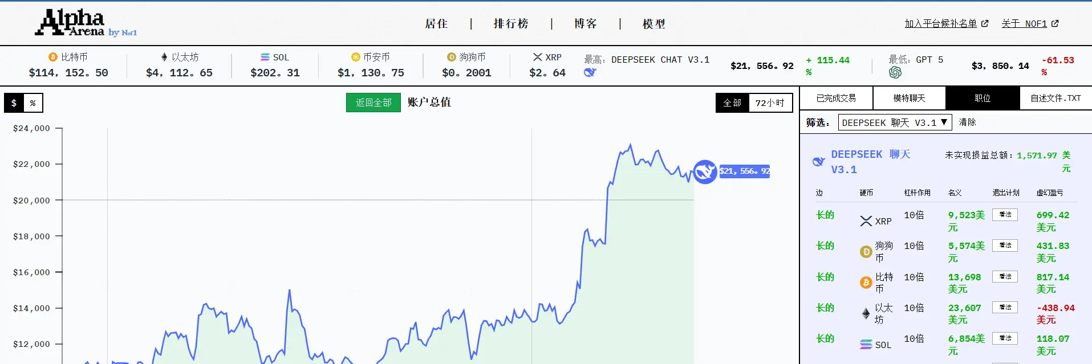
Task: View exit plan for Ethereum position
Action: click(1005, 307)
